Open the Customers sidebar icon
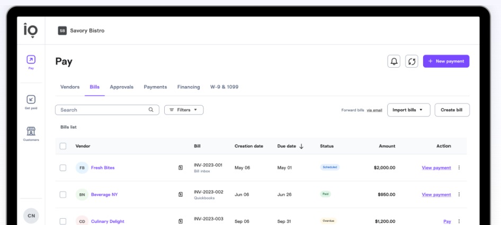Screen dimensions: 501x225 click(31, 131)
